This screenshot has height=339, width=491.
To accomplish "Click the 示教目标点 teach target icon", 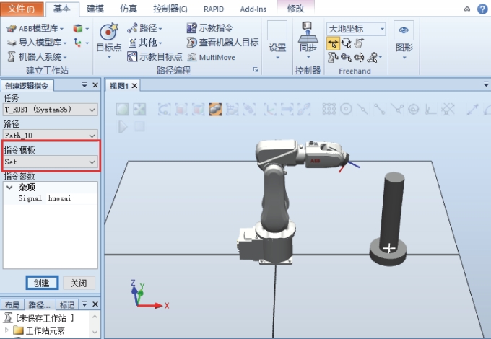I will [133, 57].
